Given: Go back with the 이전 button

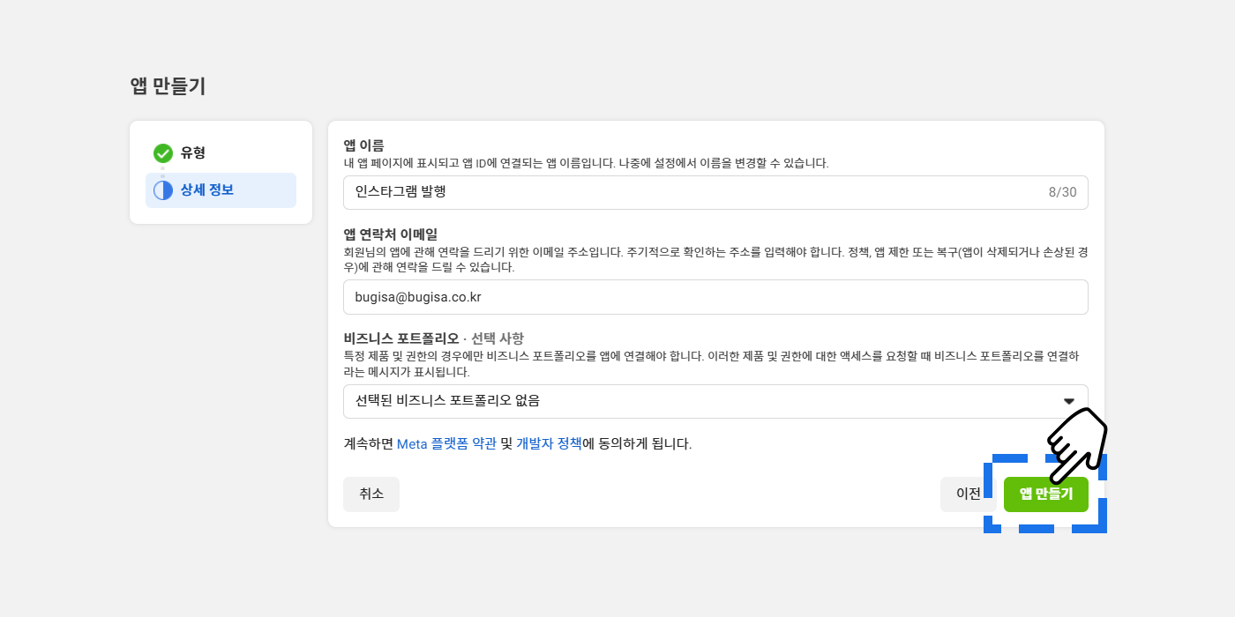Looking at the screenshot, I should (968, 494).
